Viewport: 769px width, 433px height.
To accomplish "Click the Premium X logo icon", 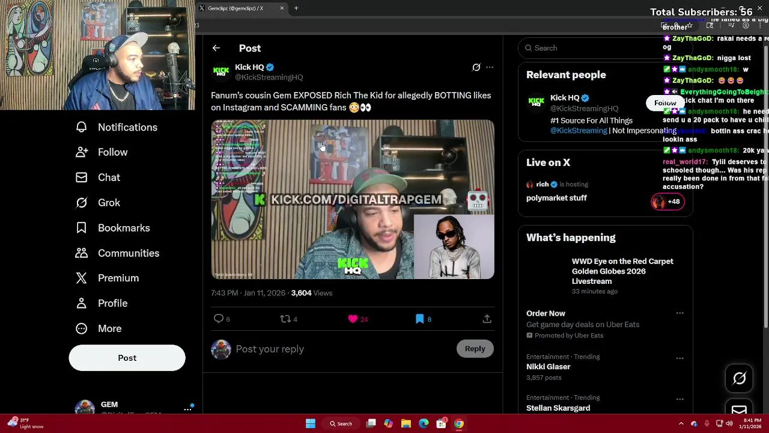I will (x=82, y=278).
